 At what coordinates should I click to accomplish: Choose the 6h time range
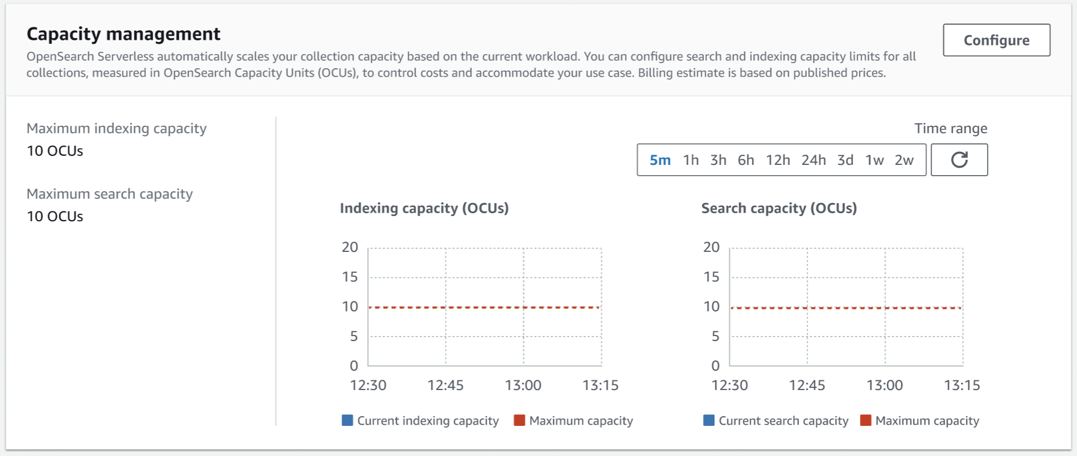click(746, 160)
